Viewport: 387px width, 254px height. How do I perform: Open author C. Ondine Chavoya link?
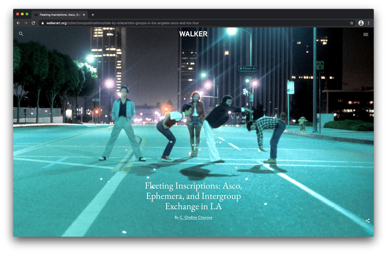point(196,217)
